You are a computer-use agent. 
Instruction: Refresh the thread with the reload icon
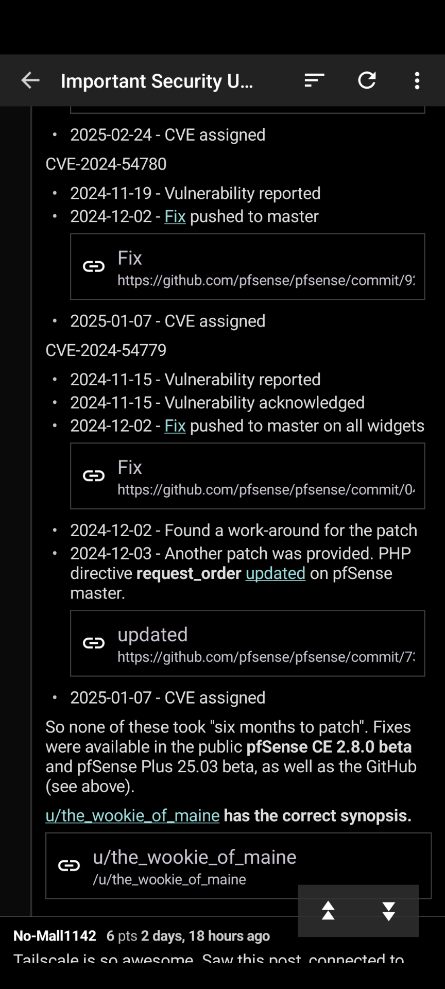tap(367, 80)
